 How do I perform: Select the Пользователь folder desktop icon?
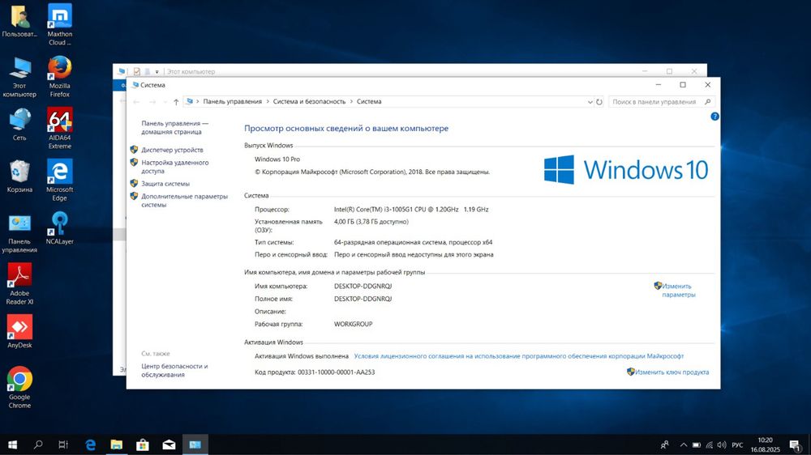(19, 21)
